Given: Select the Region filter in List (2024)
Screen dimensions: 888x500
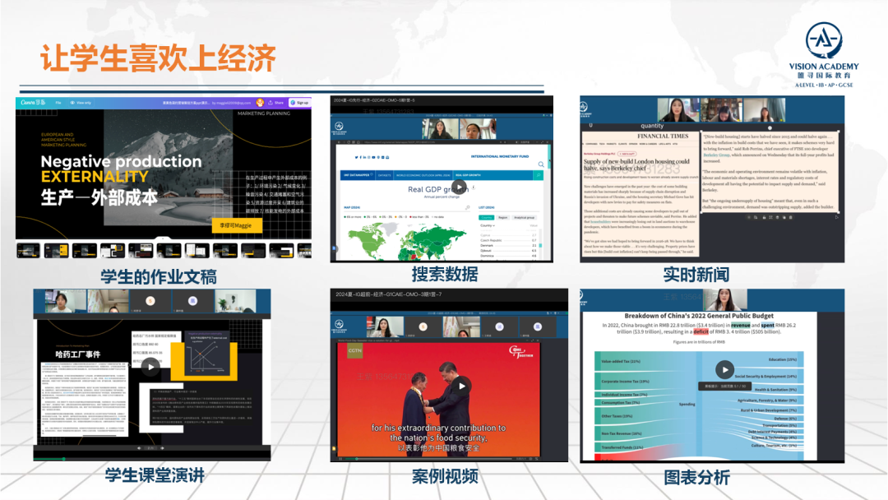Looking at the screenshot, I should 503,217.
